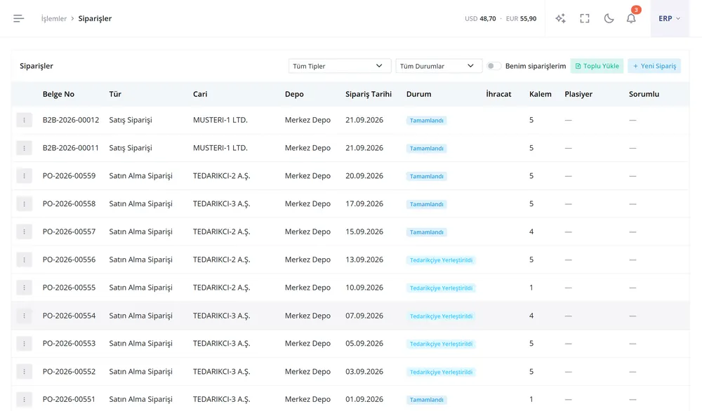Viewport: 702px width, 411px height.
Task: Expand the ERP module menu
Action: click(669, 18)
